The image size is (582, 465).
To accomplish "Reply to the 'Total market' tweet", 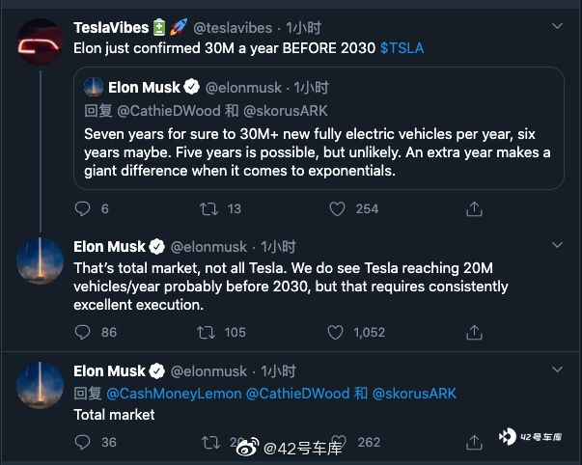I will [82, 442].
